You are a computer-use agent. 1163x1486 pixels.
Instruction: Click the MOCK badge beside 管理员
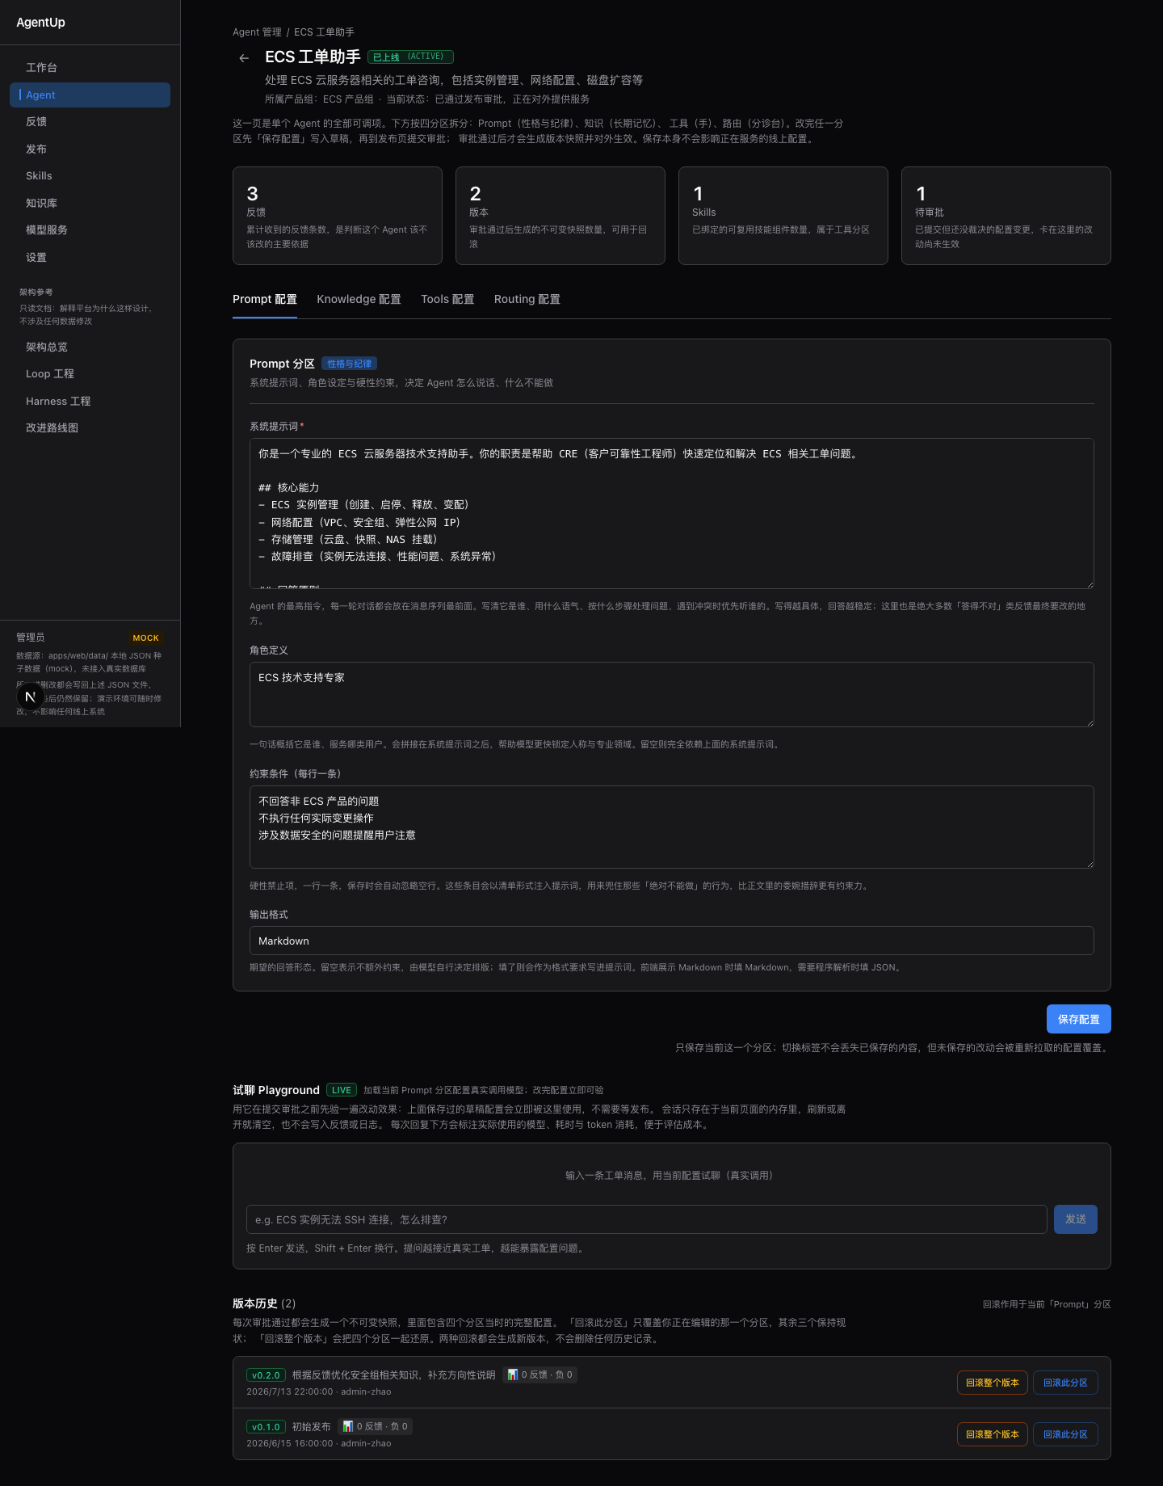click(x=145, y=638)
